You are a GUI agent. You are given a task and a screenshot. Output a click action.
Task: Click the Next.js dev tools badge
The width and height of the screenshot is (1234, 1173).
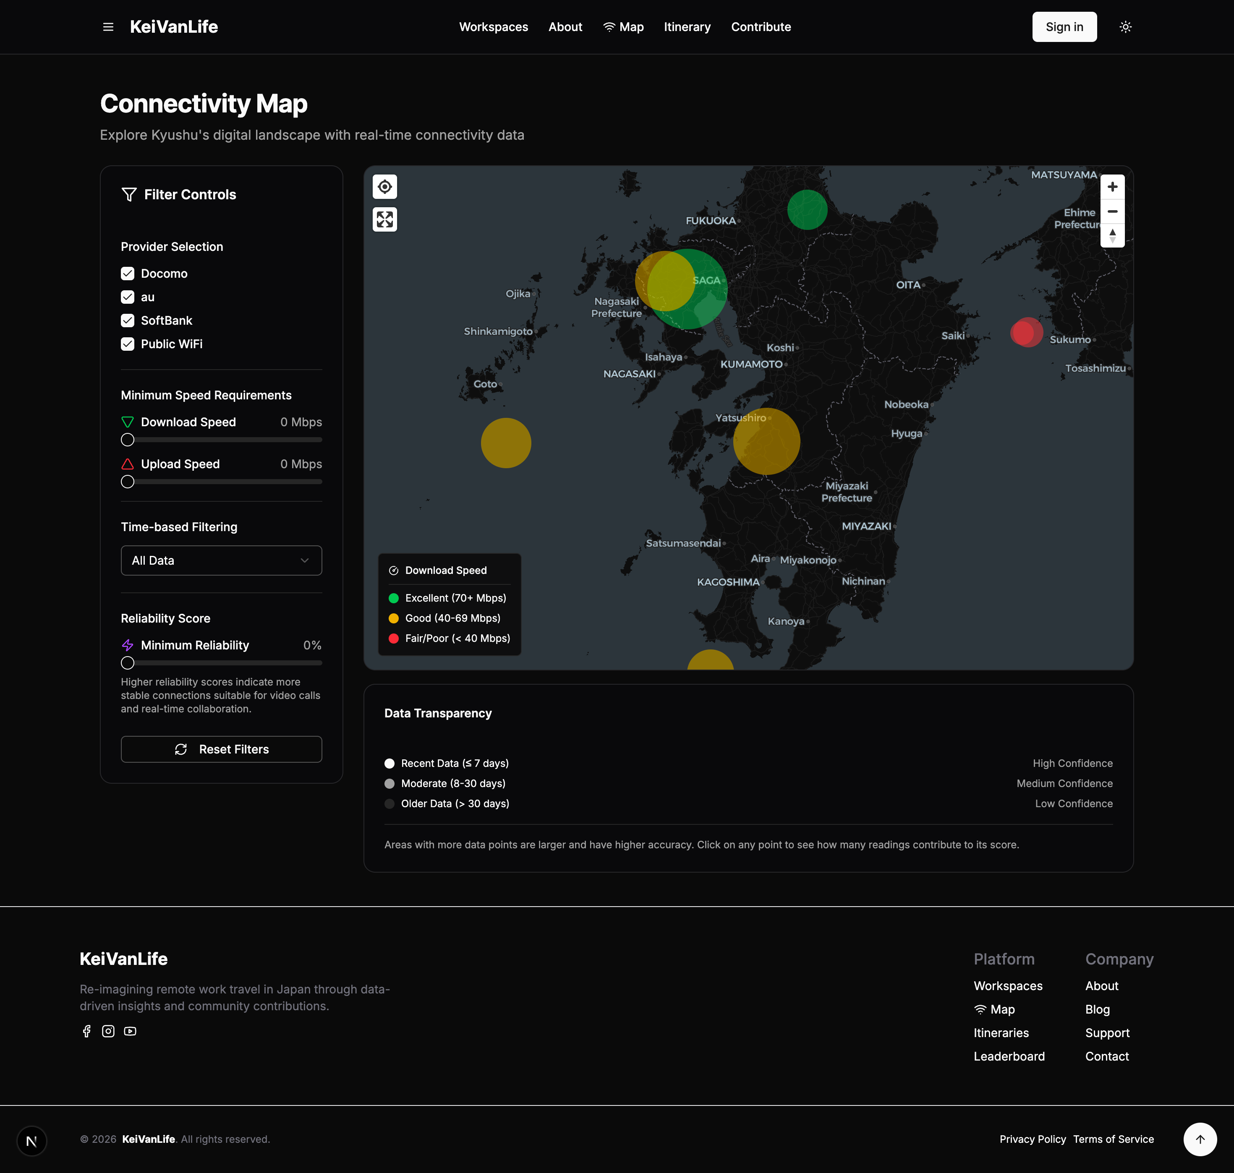32,1141
